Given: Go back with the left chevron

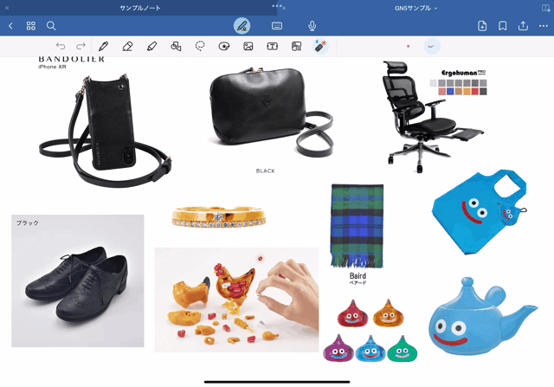Looking at the screenshot, I should (10, 26).
